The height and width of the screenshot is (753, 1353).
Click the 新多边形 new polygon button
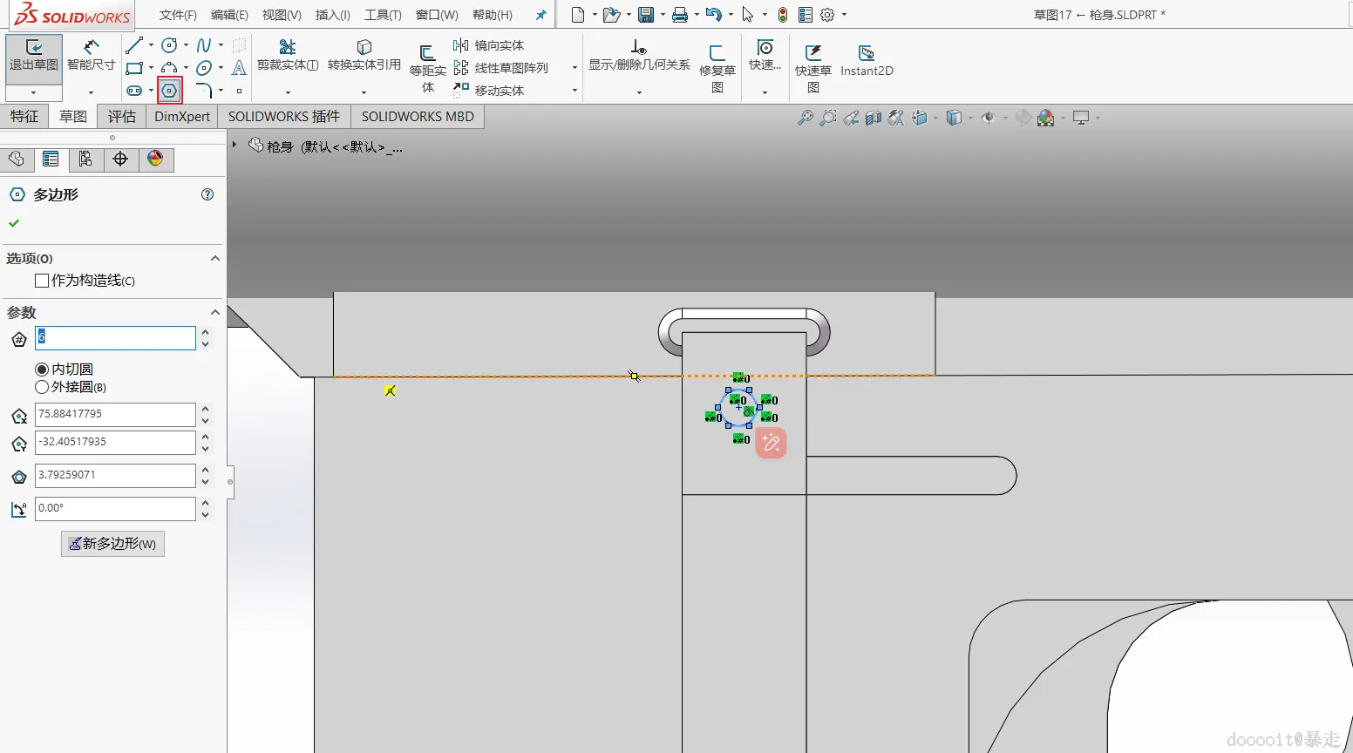point(112,544)
